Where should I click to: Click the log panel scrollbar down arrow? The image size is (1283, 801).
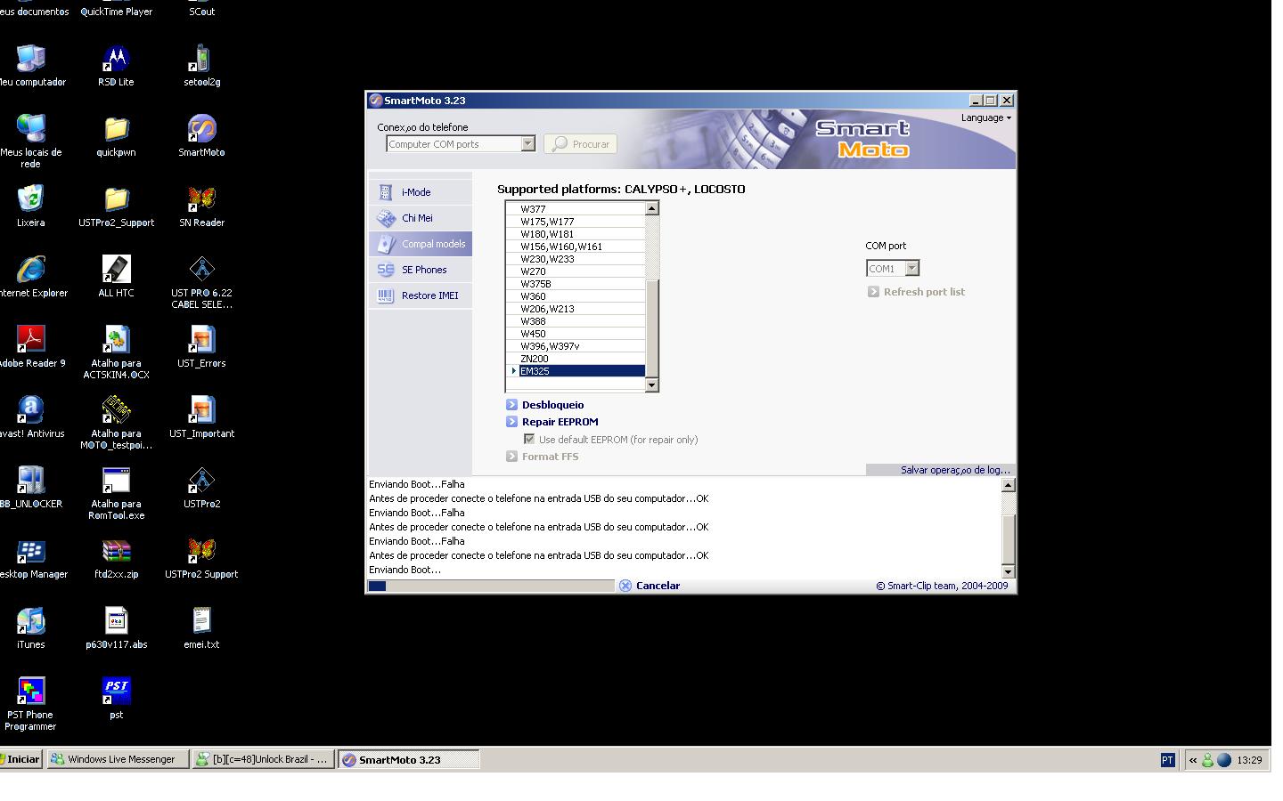(1009, 570)
